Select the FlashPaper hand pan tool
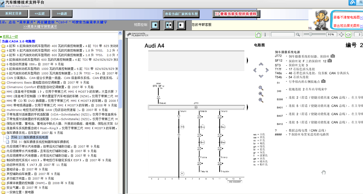The height and width of the screenshot is (194, 363). click(x=258, y=34)
